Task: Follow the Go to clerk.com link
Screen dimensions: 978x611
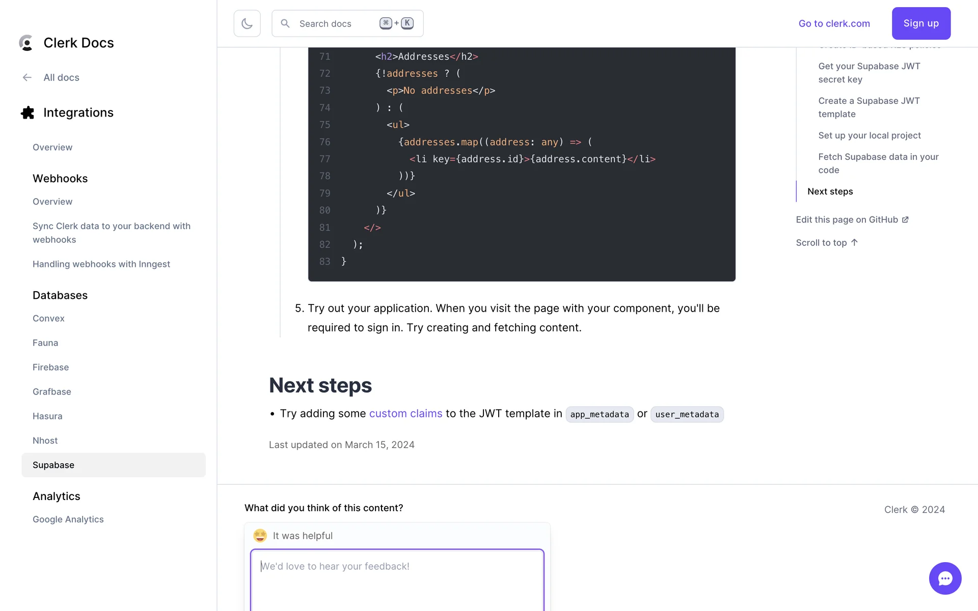Action: (834, 23)
